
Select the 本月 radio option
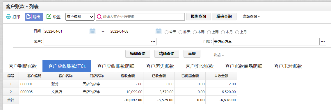(x=223, y=32)
